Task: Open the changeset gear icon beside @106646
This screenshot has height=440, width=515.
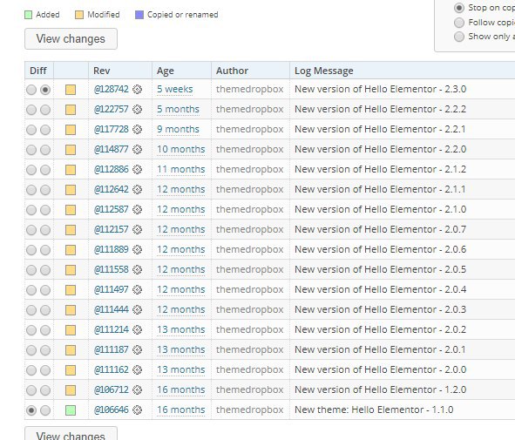Action: 138,410
